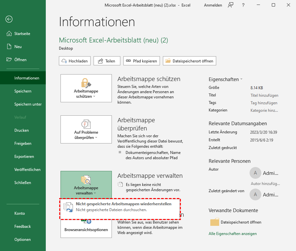The height and width of the screenshot is (251, 296).
Task: Click the Auf Probleme überprüfen inspection icon
Action: (x=86, y=124)
